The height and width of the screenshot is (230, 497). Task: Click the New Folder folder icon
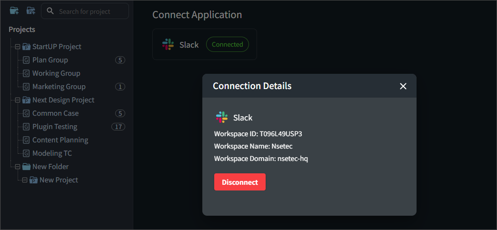point(26,167)
